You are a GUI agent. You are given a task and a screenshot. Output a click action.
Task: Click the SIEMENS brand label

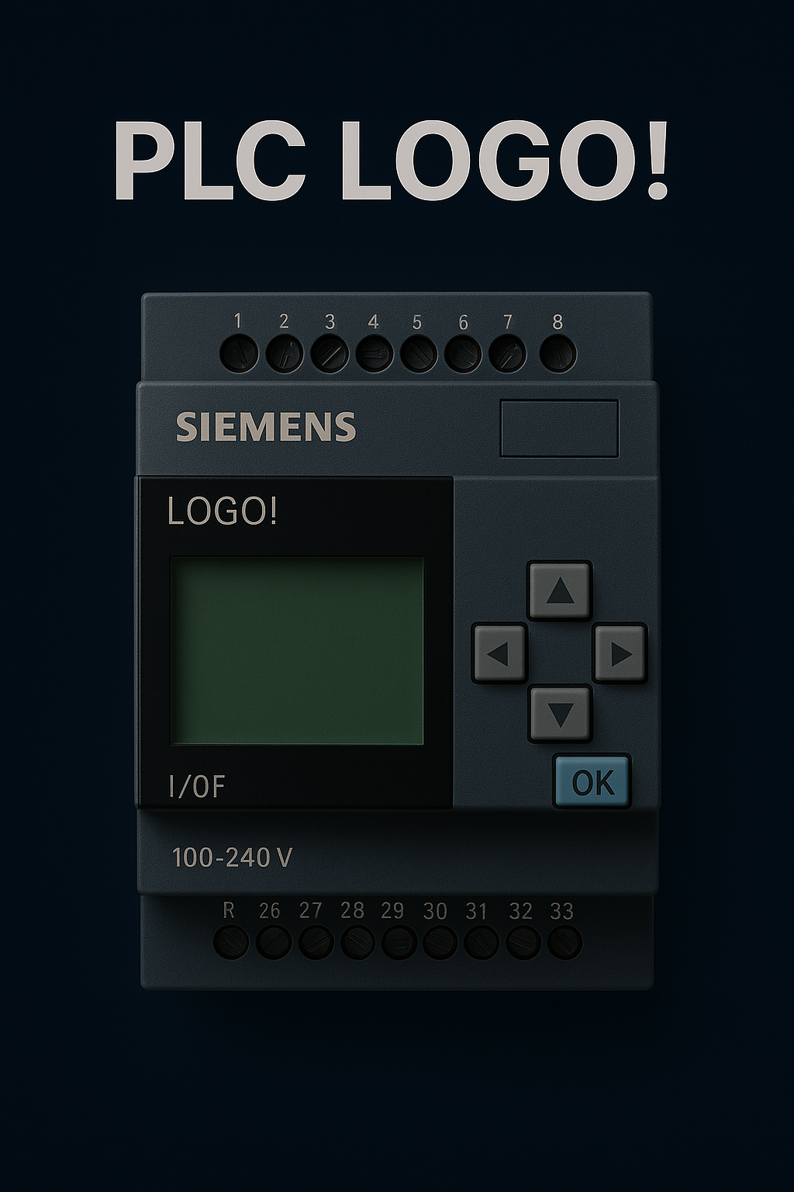click(x=266, y=427)
